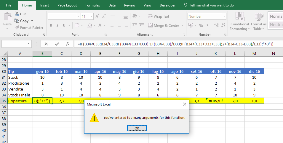The width and height of the screenshot is (283, 143).
Task: Cancel formula entry with X icon
Action: pyautogui.click(x=46, y=44)
